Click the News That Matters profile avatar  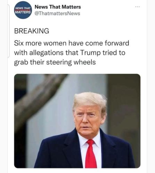(x=23, y=10)
